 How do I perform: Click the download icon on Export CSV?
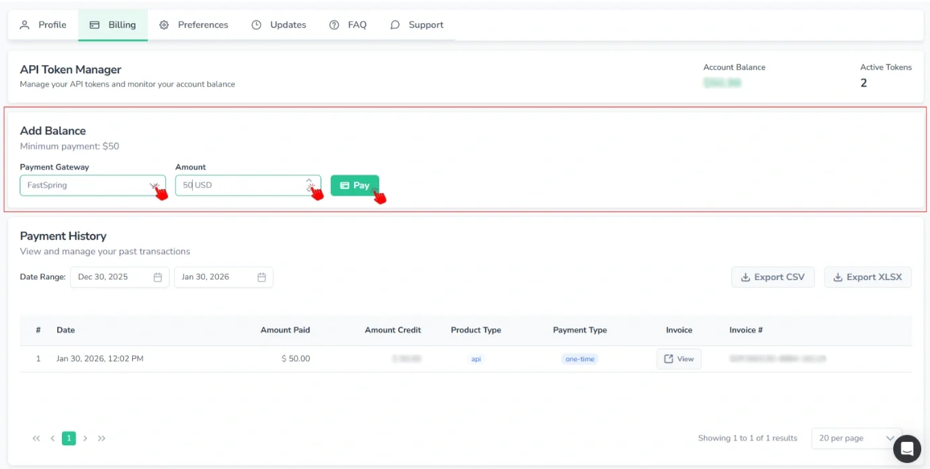point(745,277)
